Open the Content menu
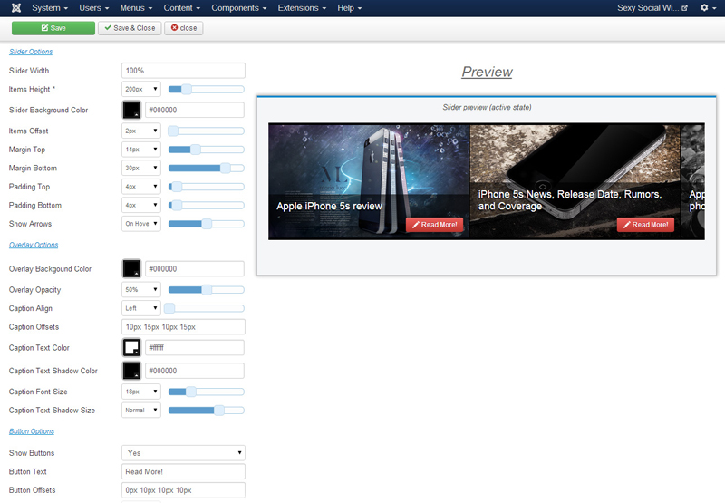 [182, 8]
